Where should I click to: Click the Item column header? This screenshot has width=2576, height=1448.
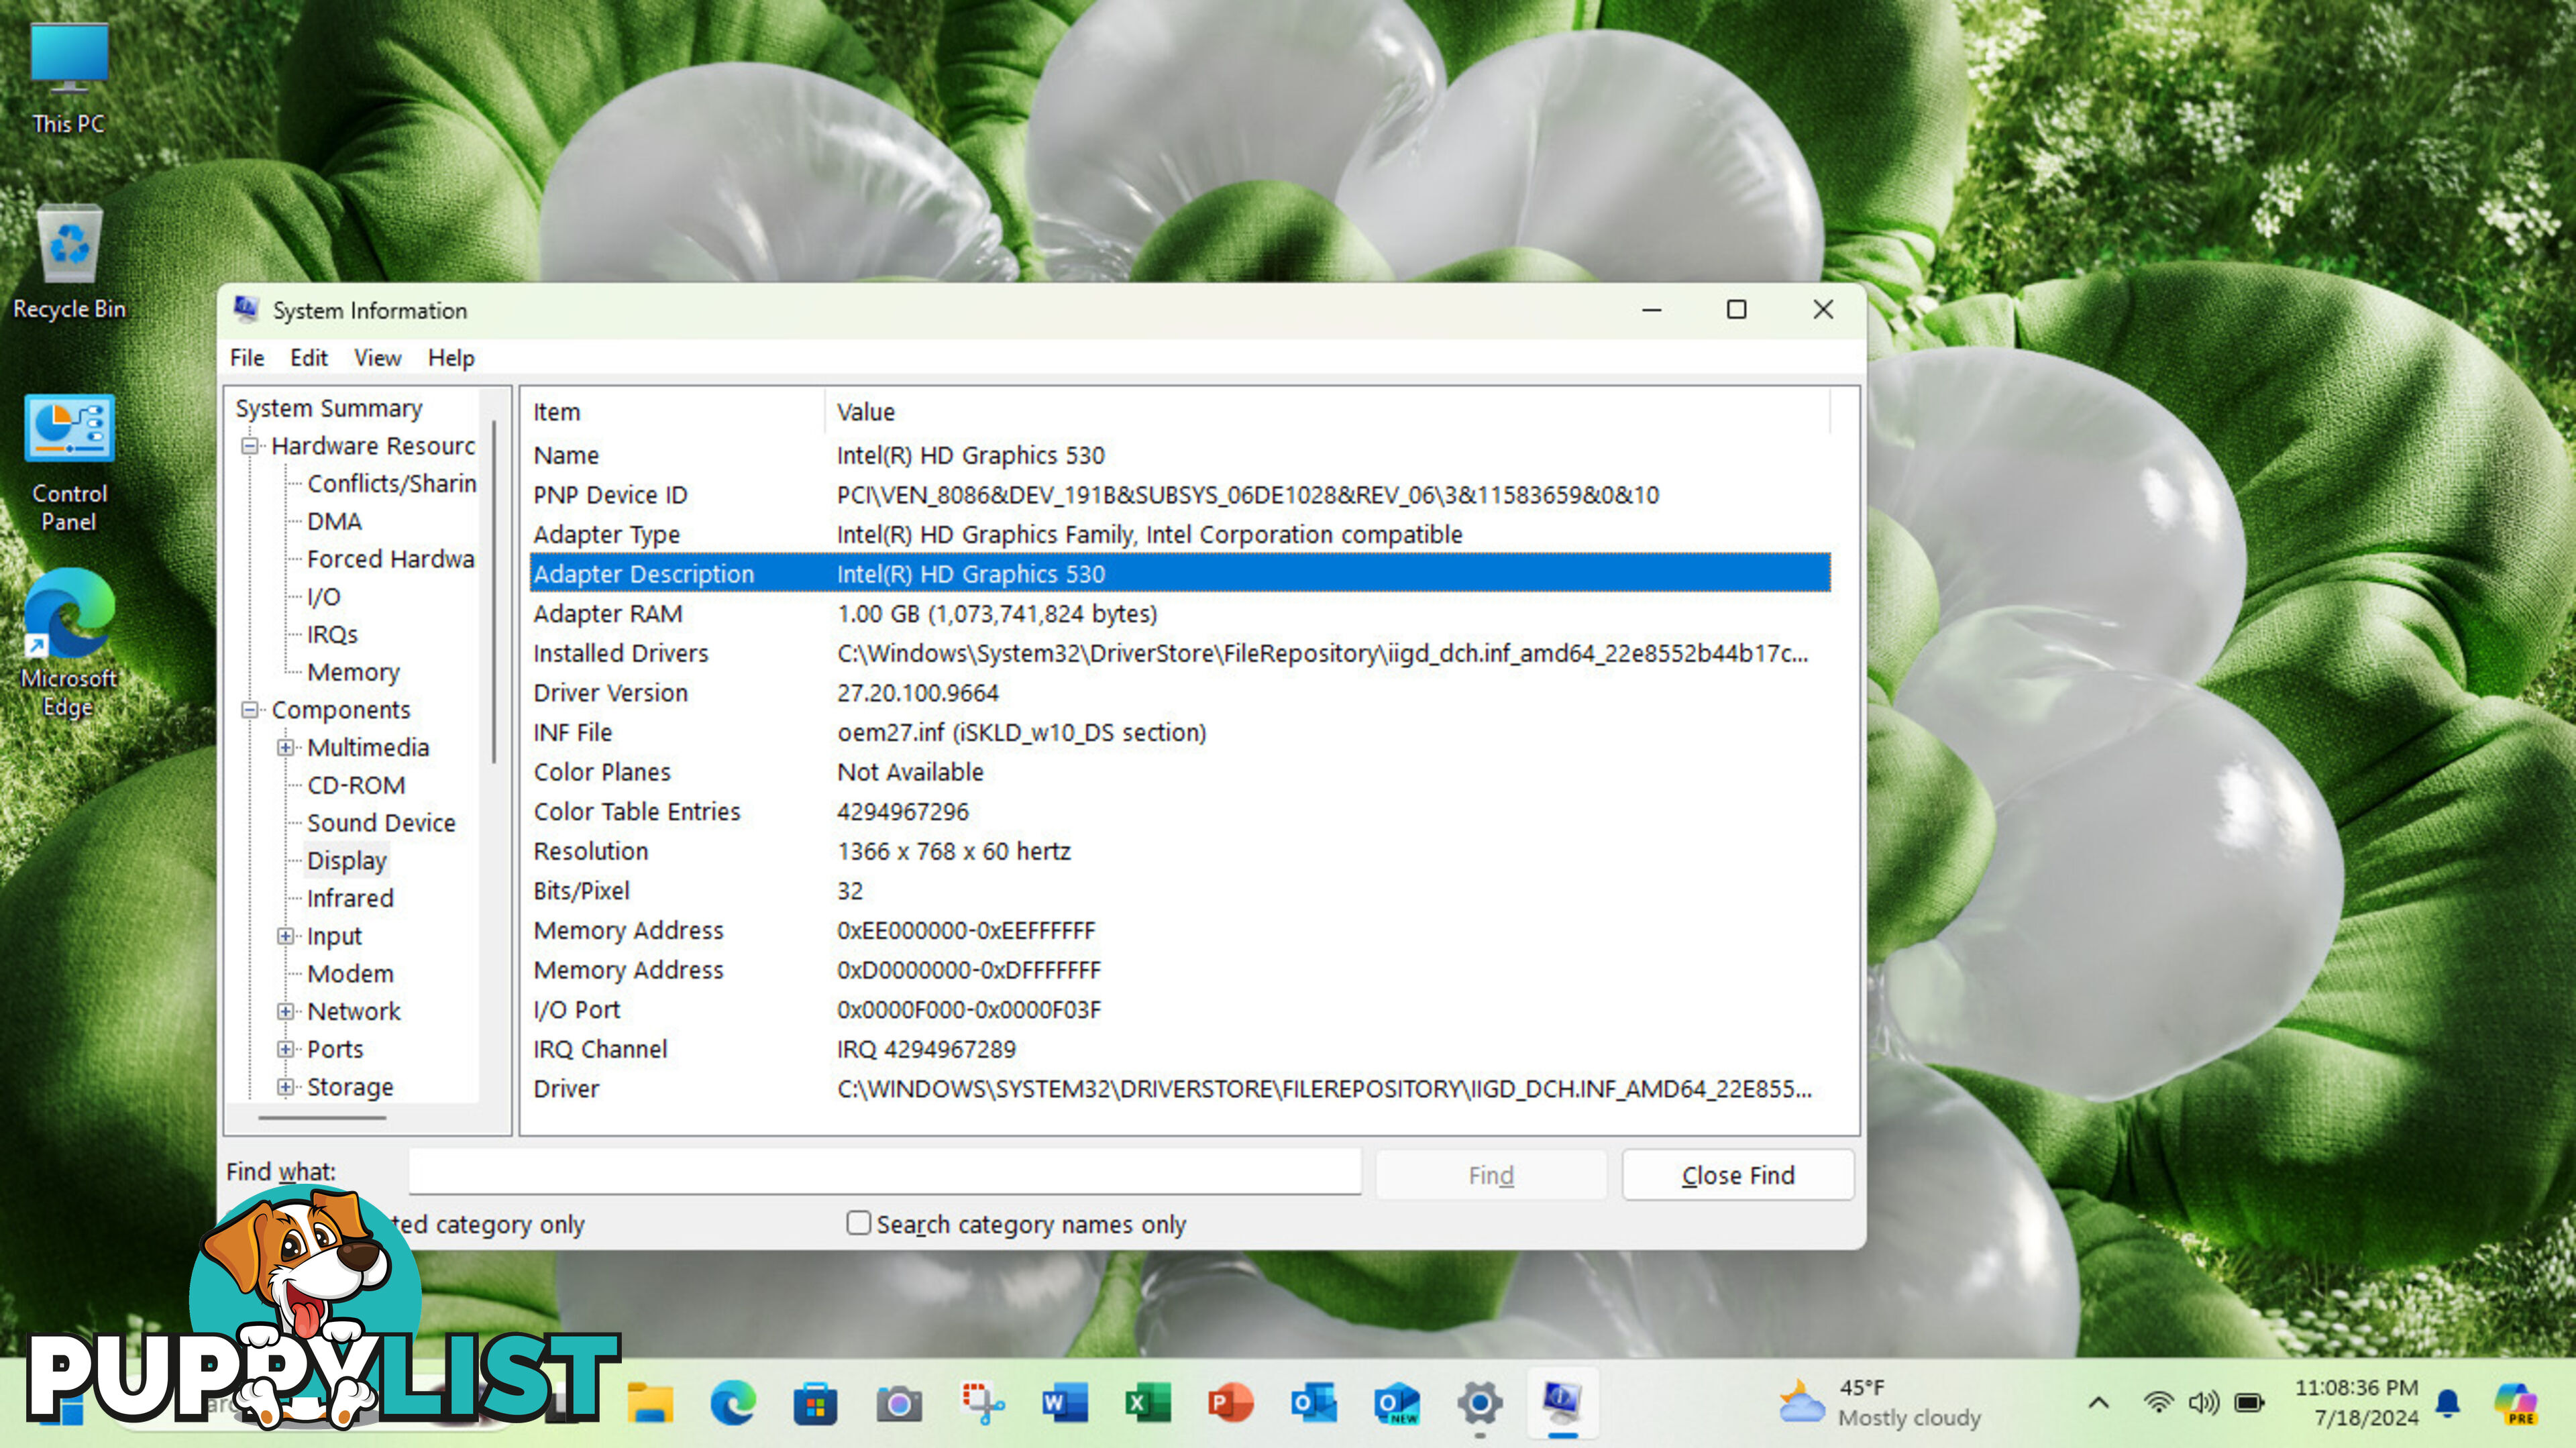tap(676, 412)
